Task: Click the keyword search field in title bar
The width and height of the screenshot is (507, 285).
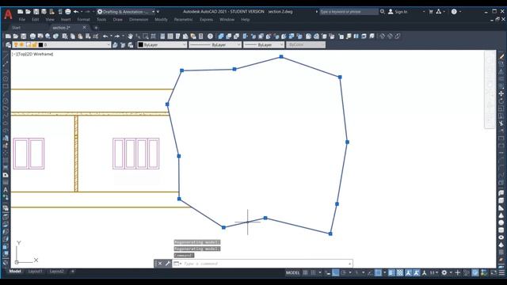Action: tap(349, 12)
